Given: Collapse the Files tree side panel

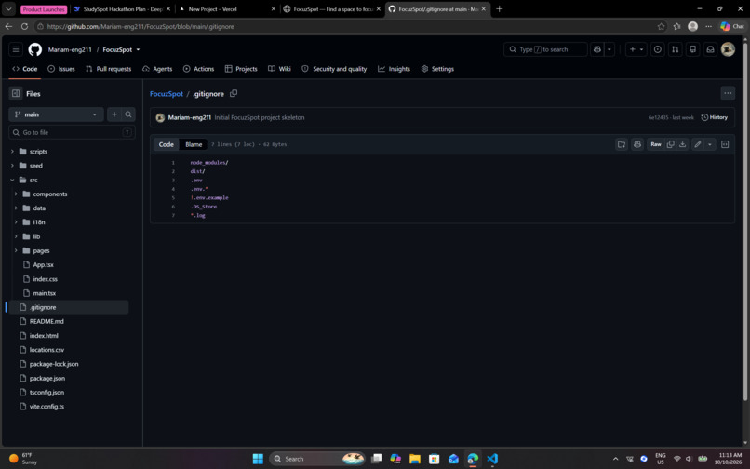Looking at the screenshot, I should point(16,94).
